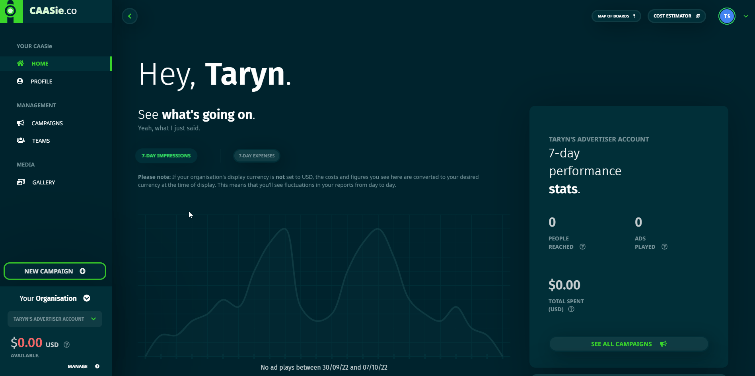Click the Teams group icon
The height and width of the screenshot is (376, 755).
click(21, 140)
